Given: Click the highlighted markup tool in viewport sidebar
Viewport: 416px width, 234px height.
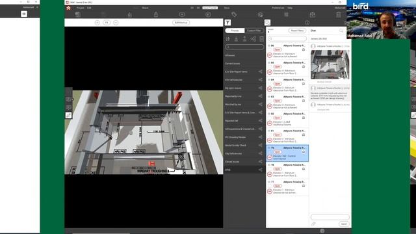Looking at the screenshot, I should click(x=68, y=116).
